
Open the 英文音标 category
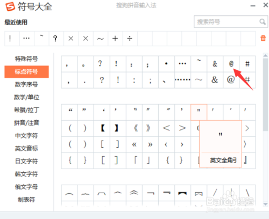[x=26, y=148]
